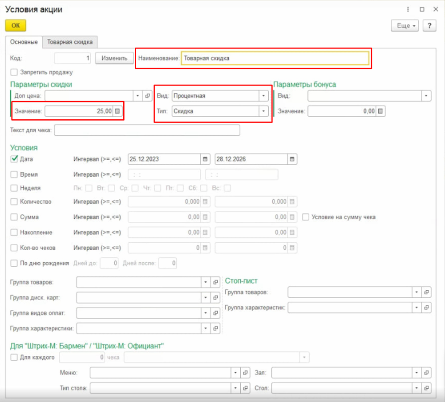Click open icon beside Зал field
This screenshot has height=402, width=445.
pyautogui.click(x=426, y=373)
